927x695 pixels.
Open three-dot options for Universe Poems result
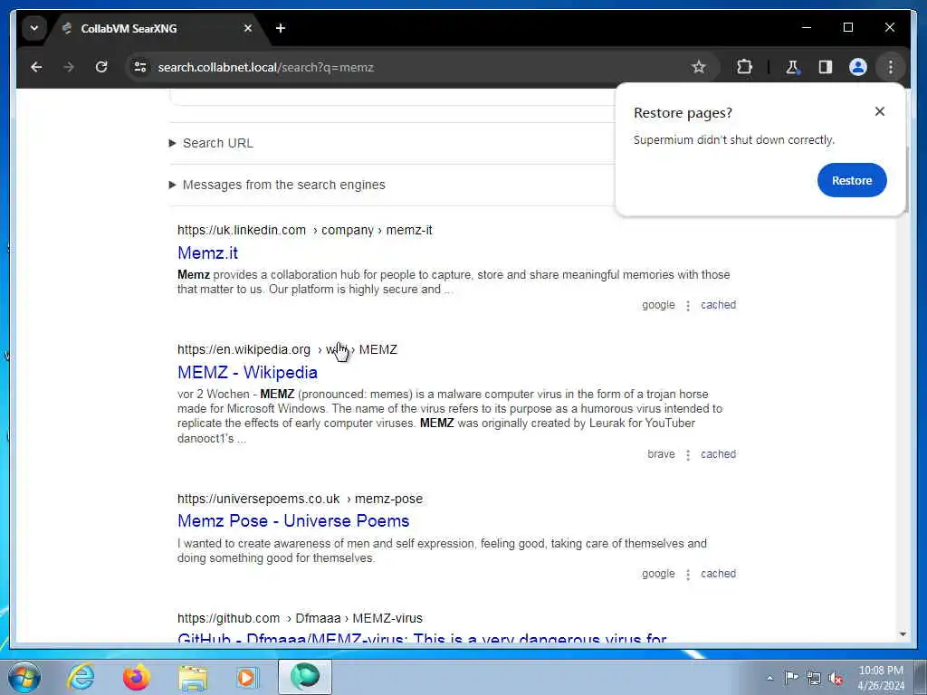(688, 575)
